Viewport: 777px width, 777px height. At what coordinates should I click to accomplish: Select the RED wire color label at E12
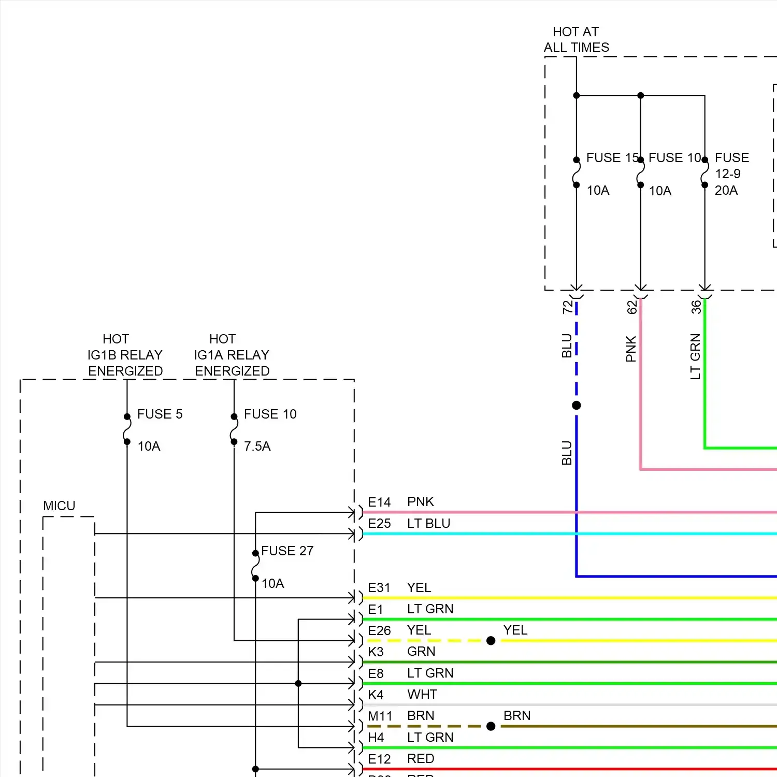[421, 759]
